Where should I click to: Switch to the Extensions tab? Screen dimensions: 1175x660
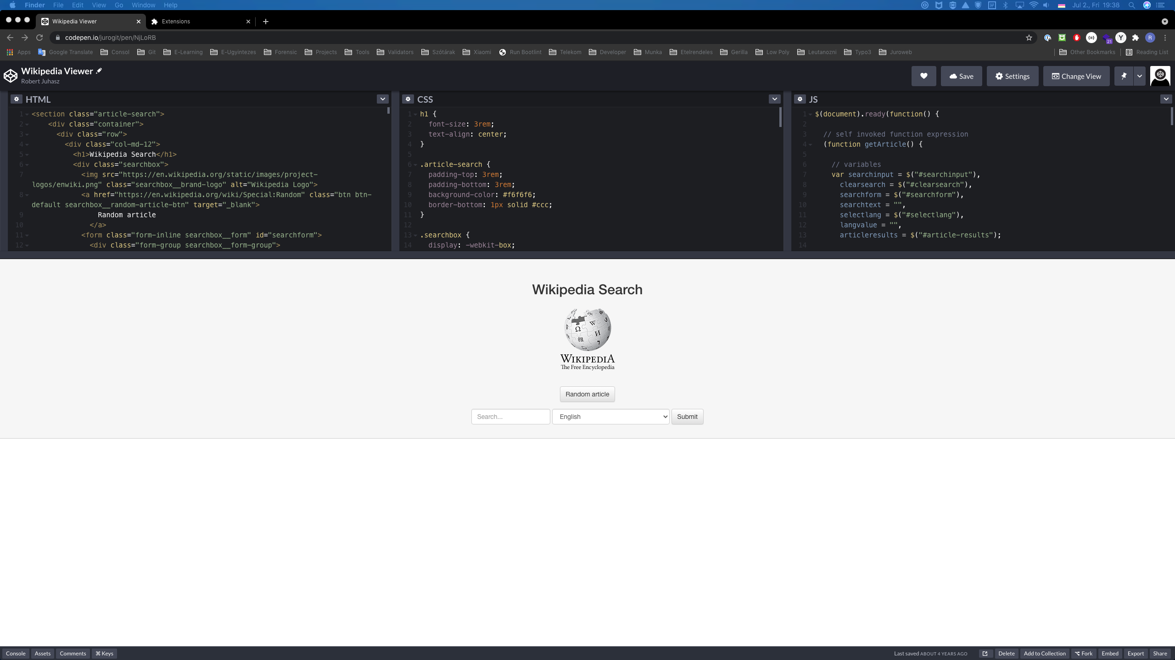[x=201, y=22]
